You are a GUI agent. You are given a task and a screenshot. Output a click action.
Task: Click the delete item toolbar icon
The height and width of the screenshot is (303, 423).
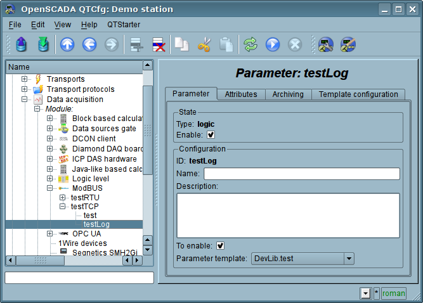pos(157,44)
